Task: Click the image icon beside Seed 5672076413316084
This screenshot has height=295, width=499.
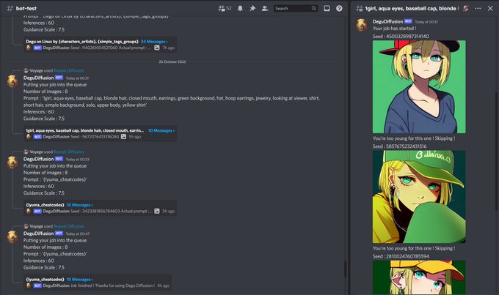Action: click(x=123, y=137)
